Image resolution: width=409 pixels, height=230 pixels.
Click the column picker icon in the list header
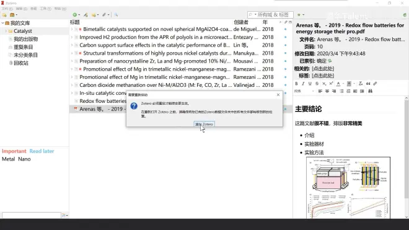click(290, 22)
